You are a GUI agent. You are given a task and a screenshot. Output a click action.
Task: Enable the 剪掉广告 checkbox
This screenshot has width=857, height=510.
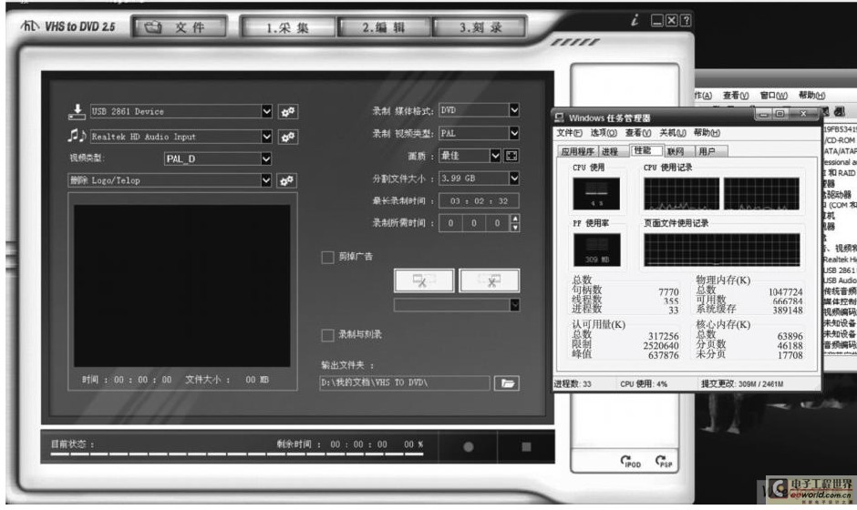327,257
